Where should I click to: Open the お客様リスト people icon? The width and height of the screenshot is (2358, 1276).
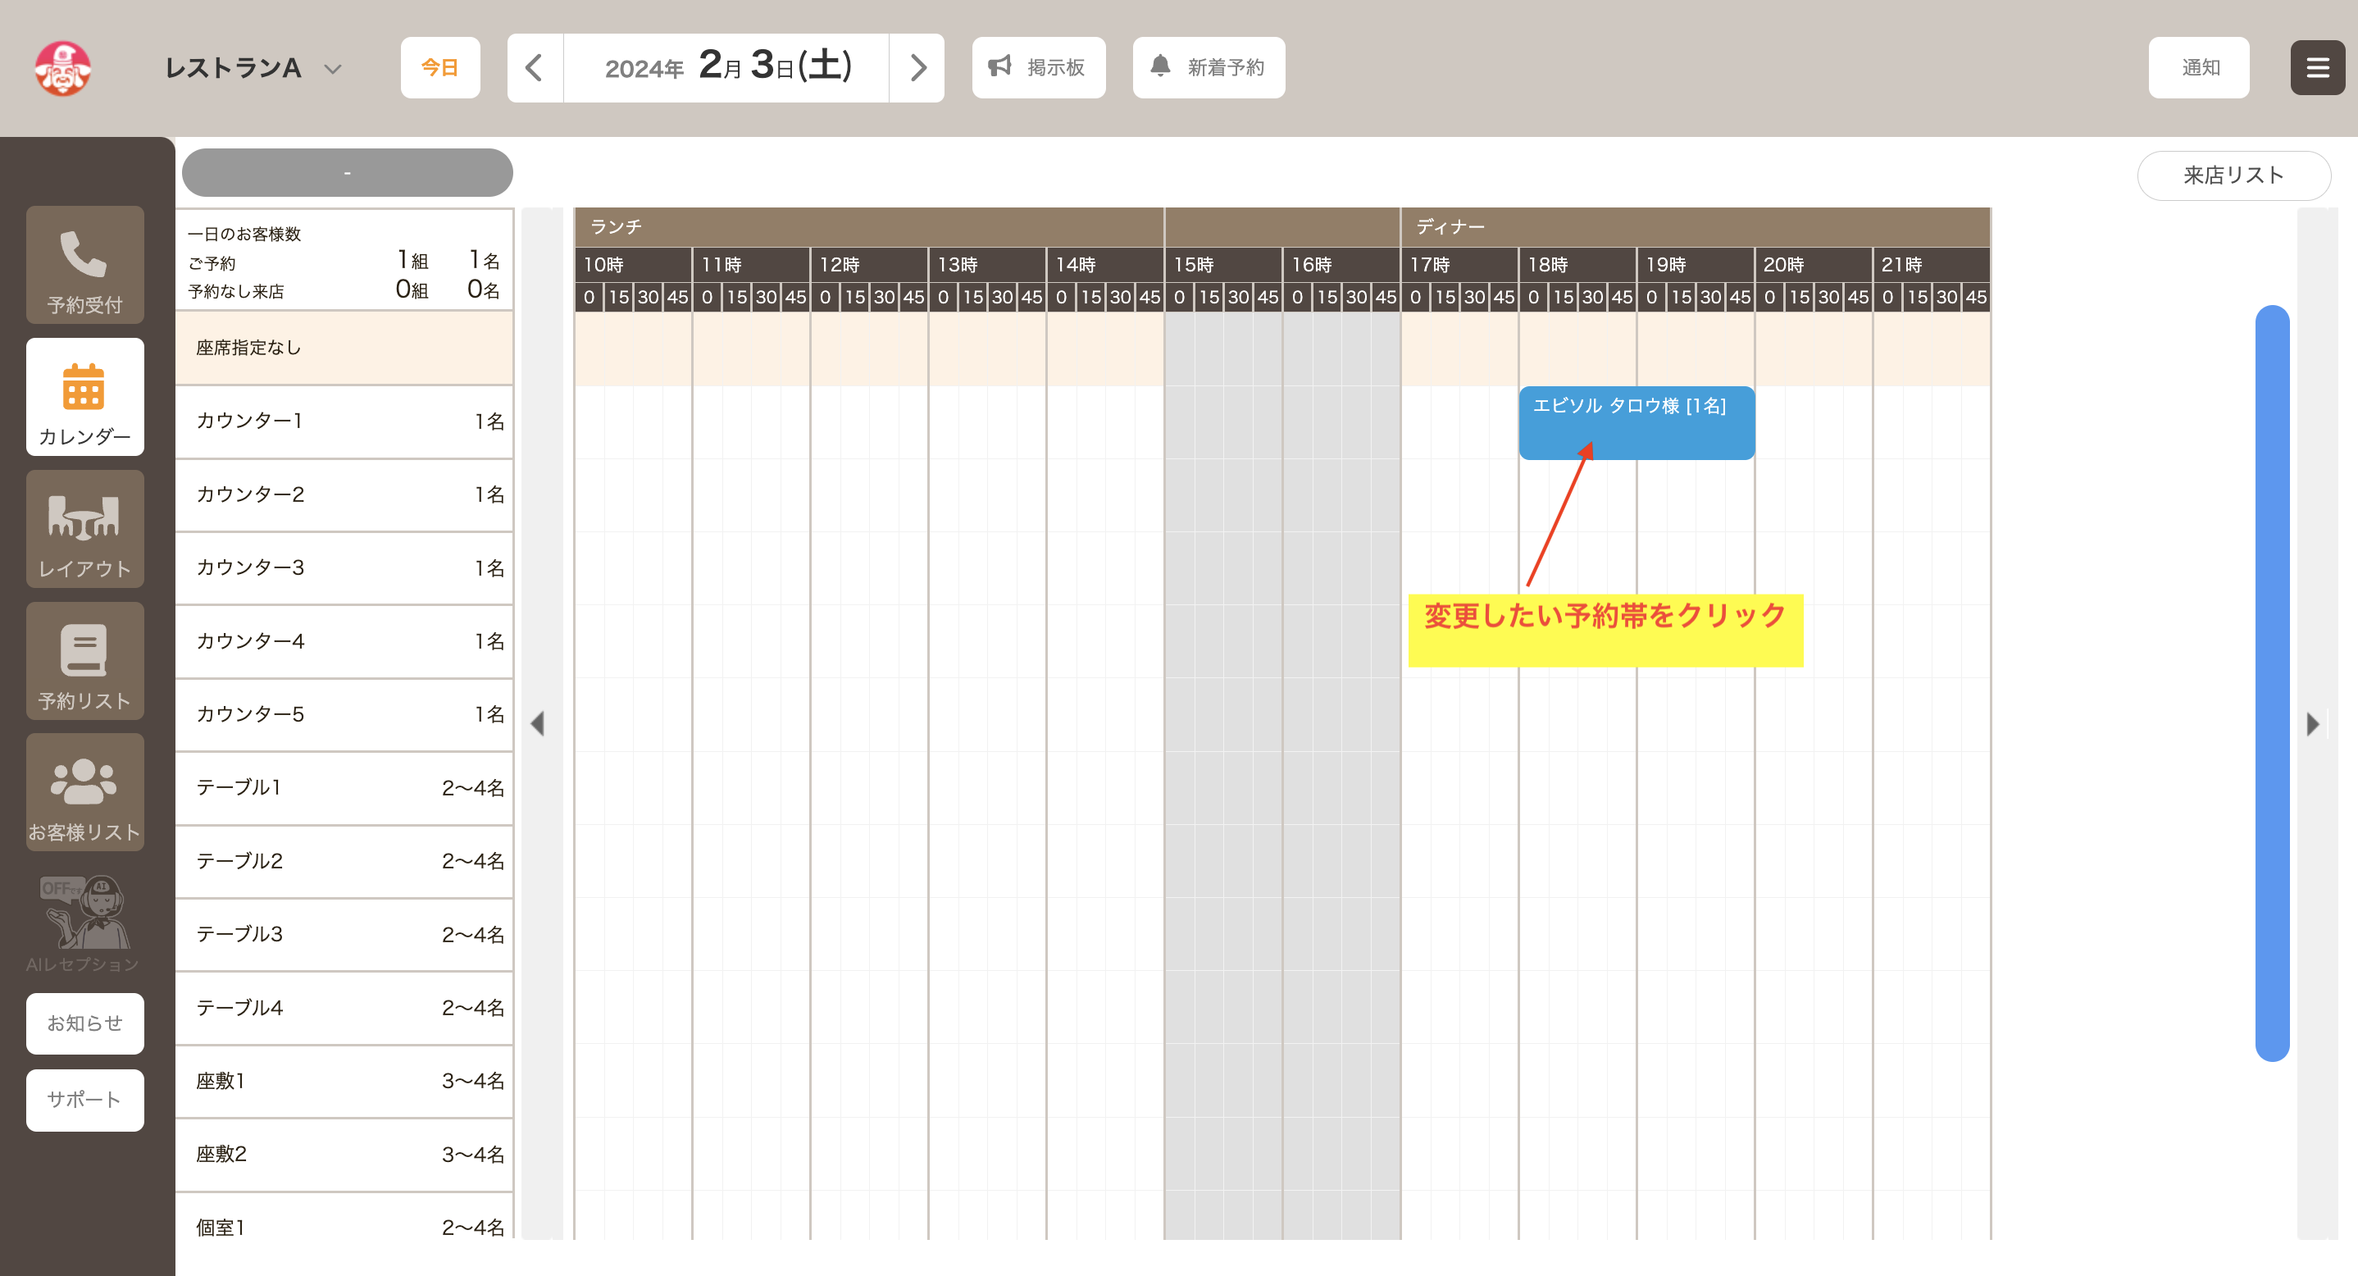(84, 792)
